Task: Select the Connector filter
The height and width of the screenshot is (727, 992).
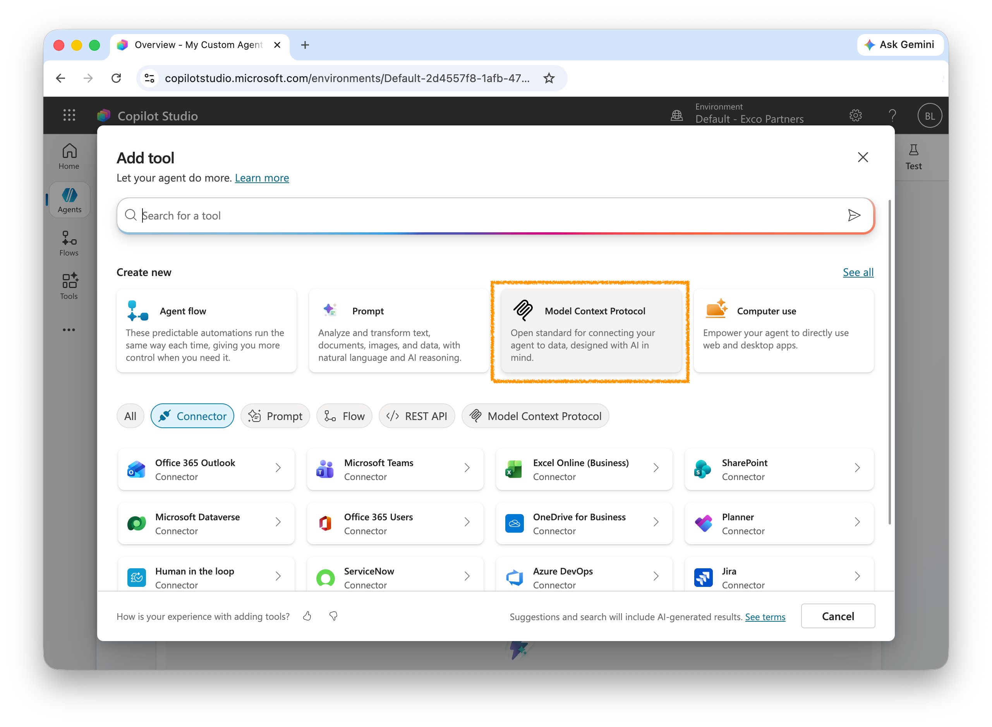Action: [x=192, y=416]
